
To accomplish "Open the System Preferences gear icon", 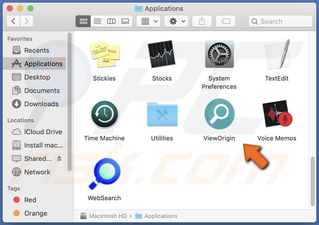I will point(219,54).
